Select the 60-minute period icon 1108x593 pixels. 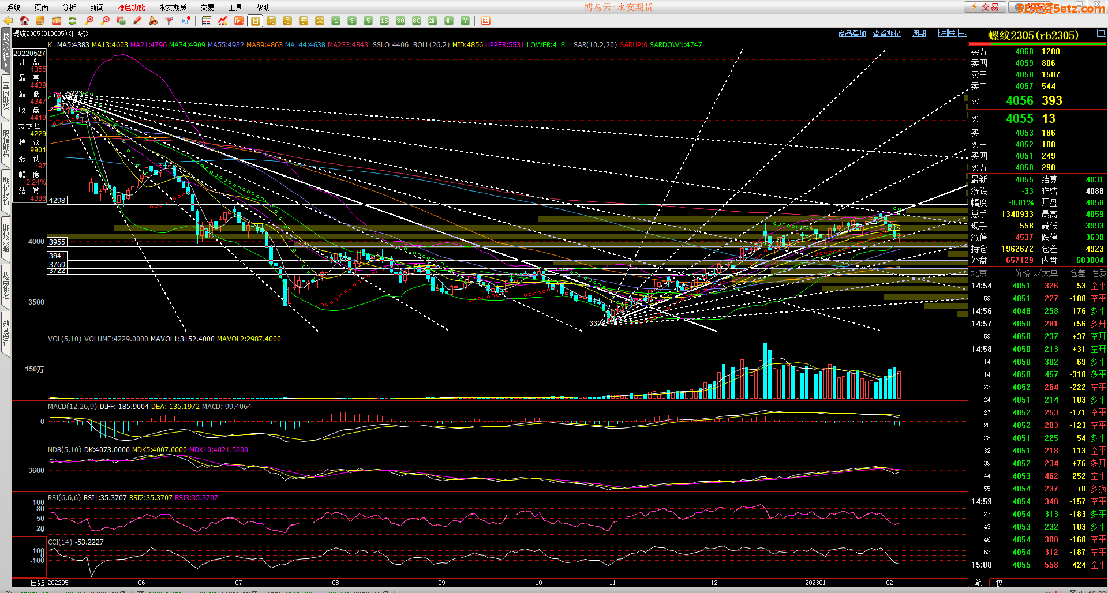[417, 21]
